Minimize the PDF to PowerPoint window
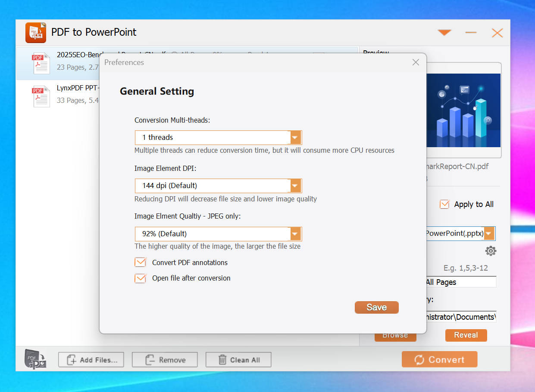 pyautogui.click(x=471, y=33)
